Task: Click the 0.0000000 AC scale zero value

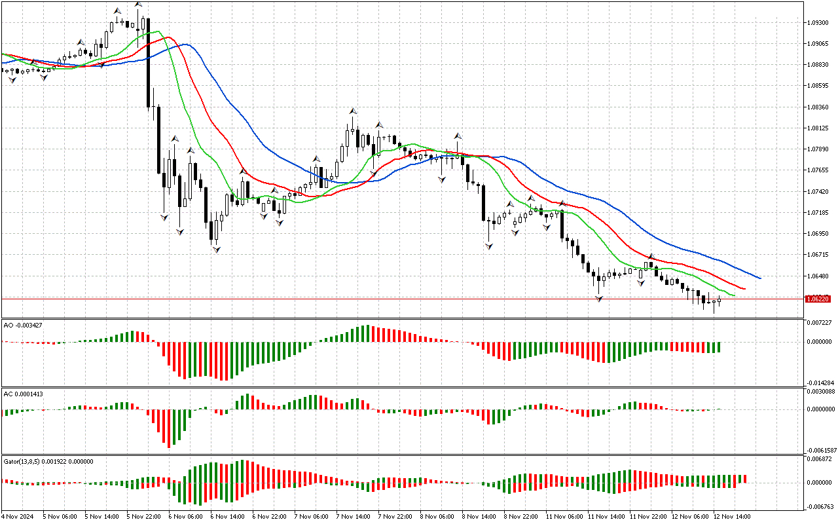Action: 821,409
